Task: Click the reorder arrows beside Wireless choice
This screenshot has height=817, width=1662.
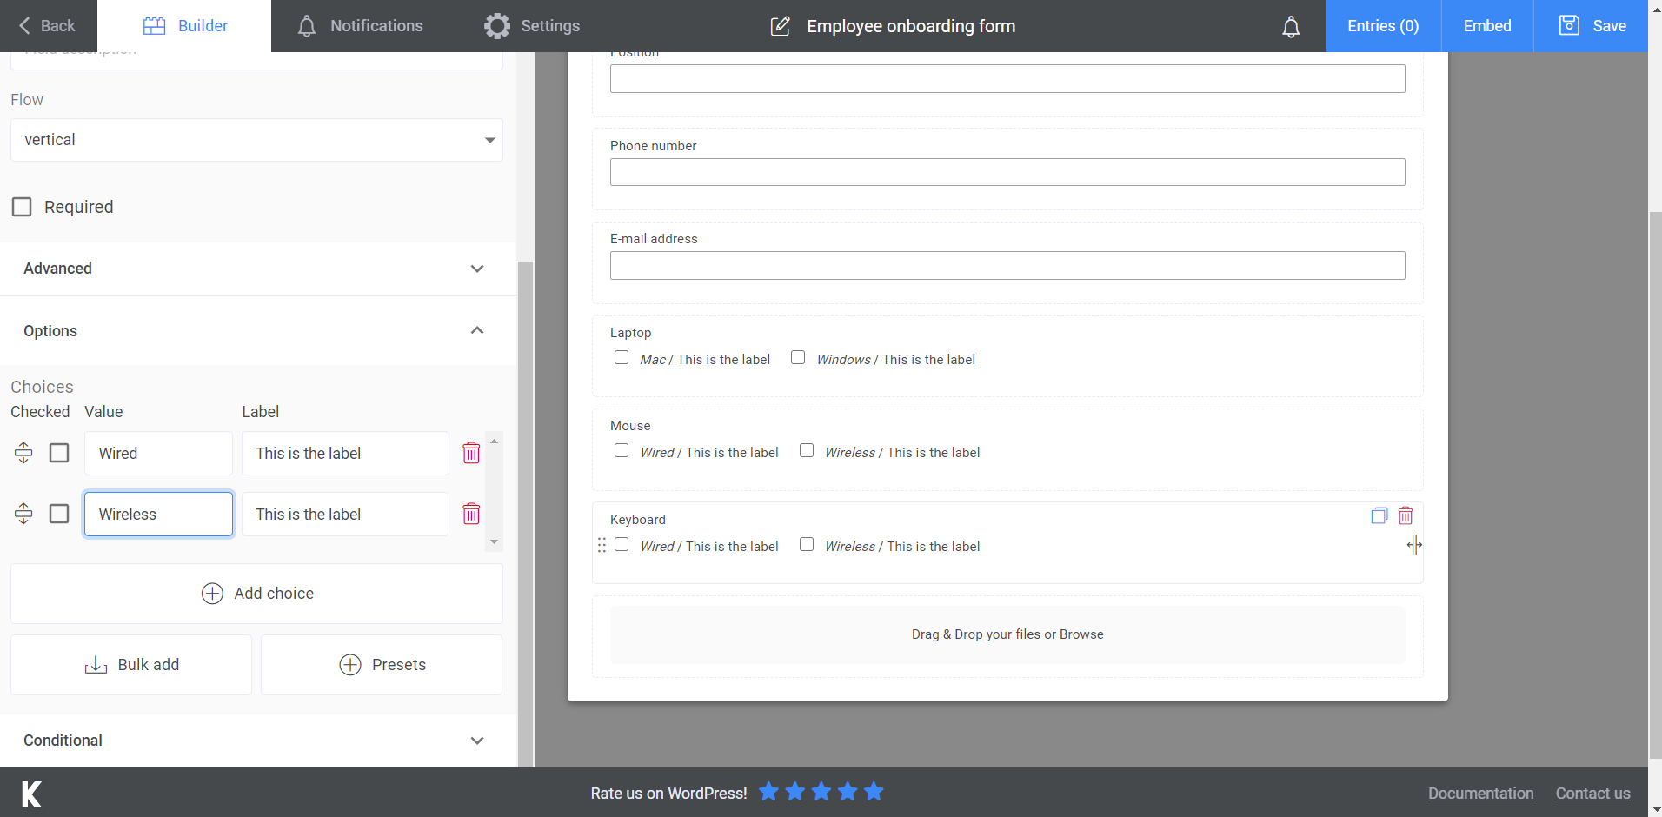Action: (23, 514)
